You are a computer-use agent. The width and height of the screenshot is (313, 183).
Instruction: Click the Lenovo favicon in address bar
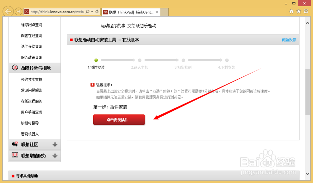[27, 12]
